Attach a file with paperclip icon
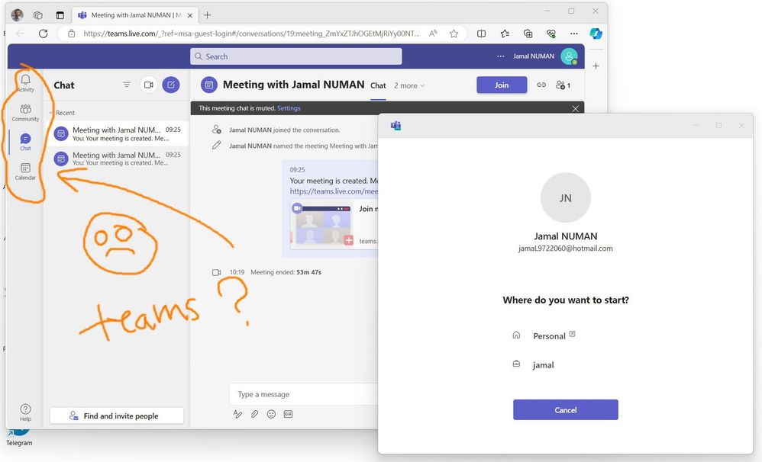The height and width of the screenshot is (462, 762). [255, 414]
